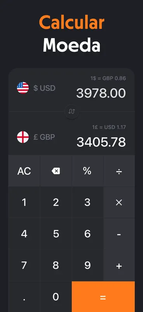Tap the multiply operator key

point(119,202)
